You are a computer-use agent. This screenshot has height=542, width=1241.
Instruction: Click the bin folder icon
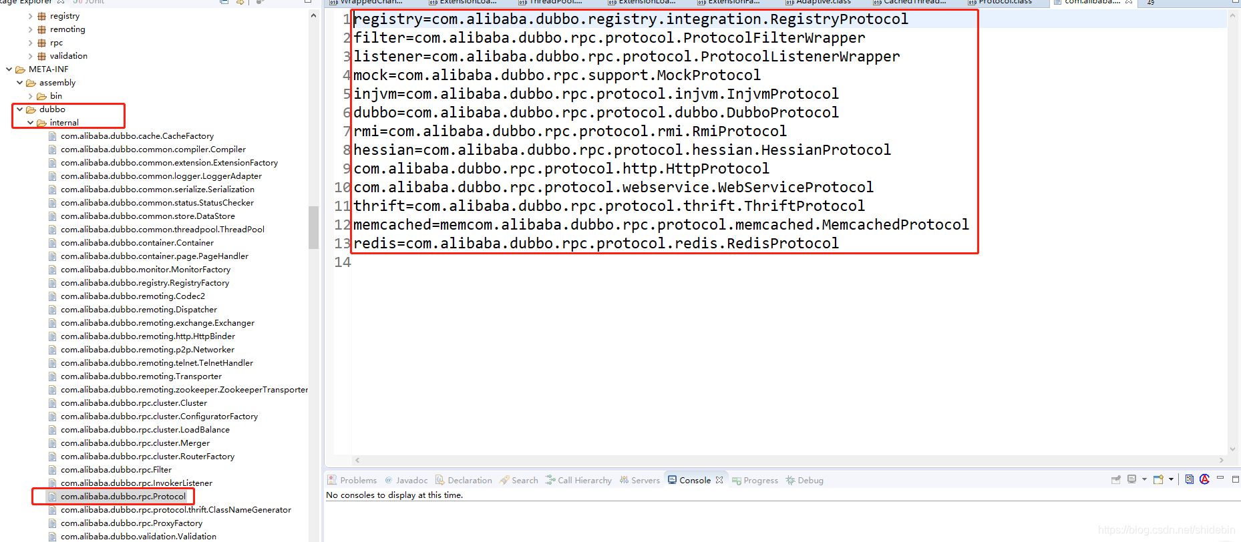(x=41, y=96)
